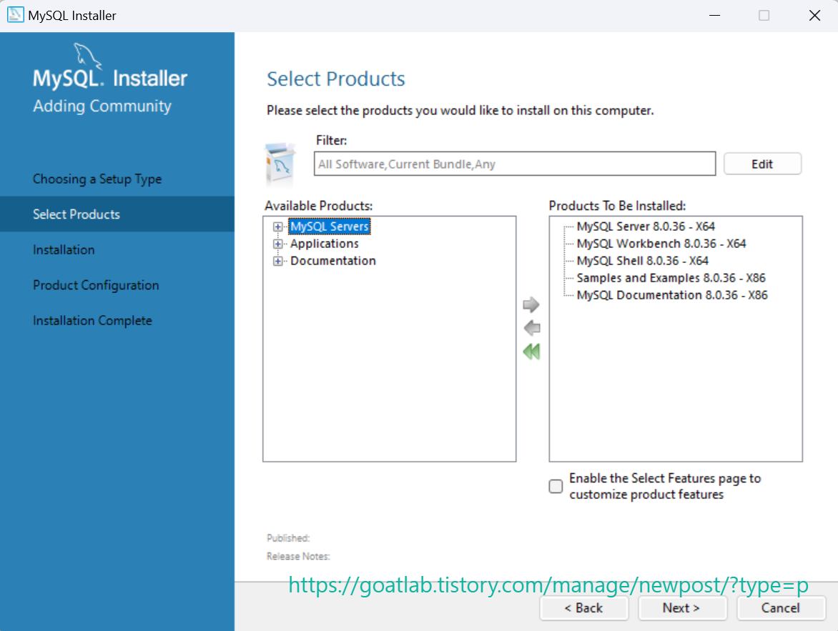The width and height of the screenshot is (838, 631).
Task: Go to Choosing a Setup Type step
Action: click(97, 179)
